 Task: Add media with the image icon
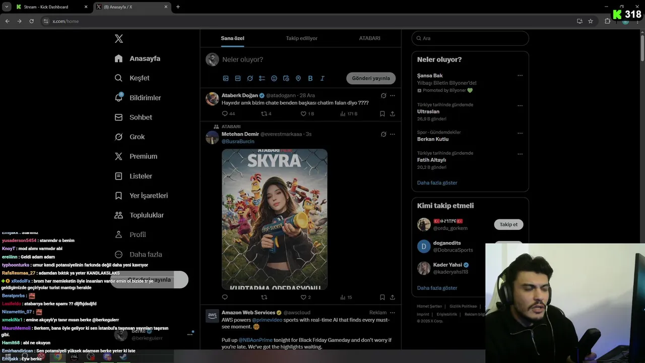pos(226,79)
